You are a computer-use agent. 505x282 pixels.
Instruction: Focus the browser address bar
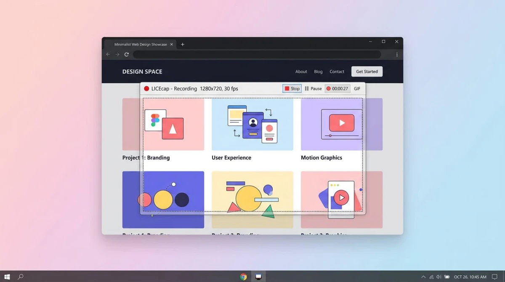[257, 54]
